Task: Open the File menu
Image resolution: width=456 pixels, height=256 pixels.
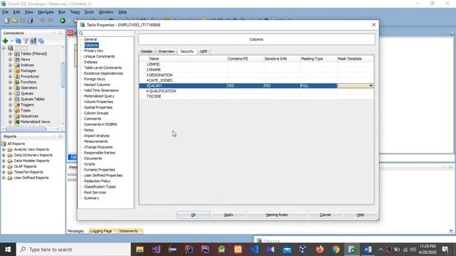Action: pos(5,12)
